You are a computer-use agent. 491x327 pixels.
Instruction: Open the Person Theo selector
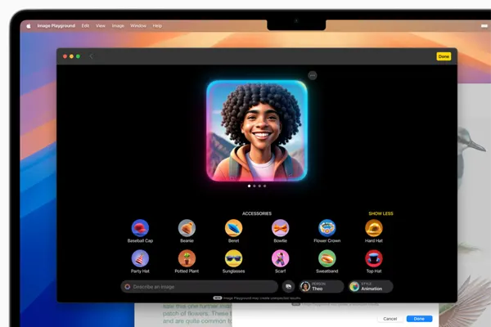click(x=321, y=286)
